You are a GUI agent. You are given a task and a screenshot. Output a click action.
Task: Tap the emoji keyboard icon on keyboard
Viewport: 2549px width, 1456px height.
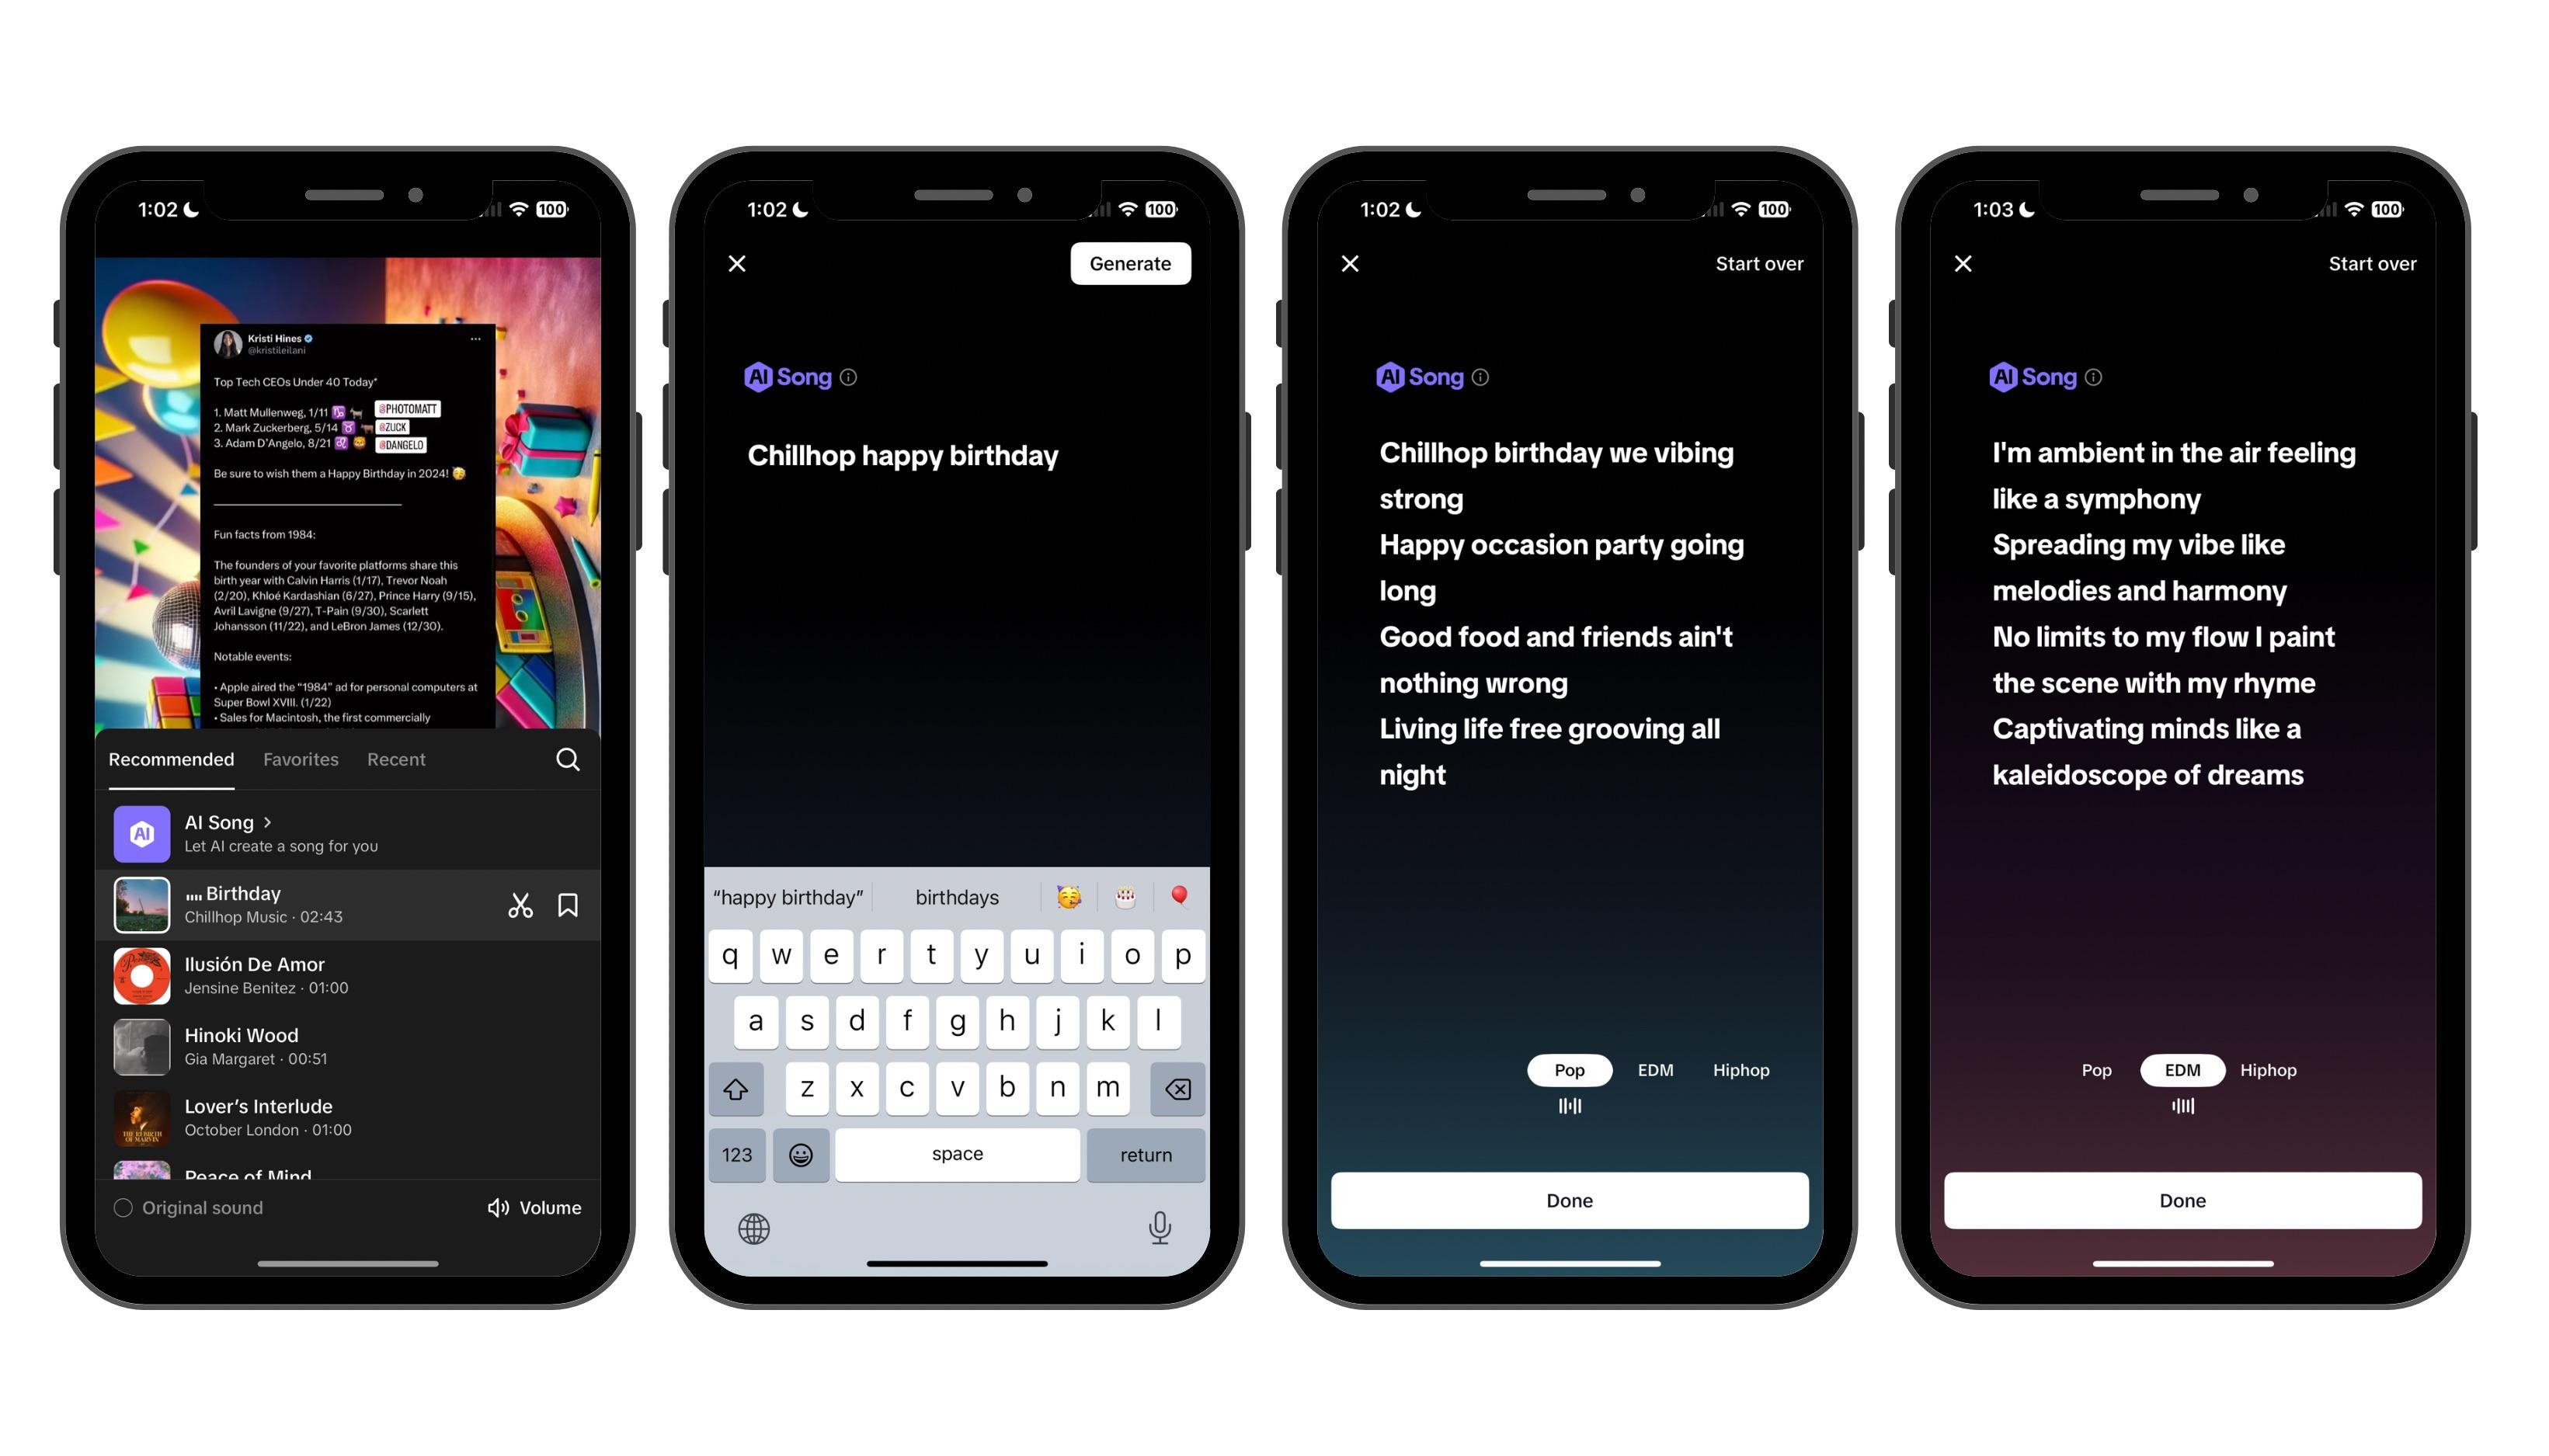(x=802, y=1153)
